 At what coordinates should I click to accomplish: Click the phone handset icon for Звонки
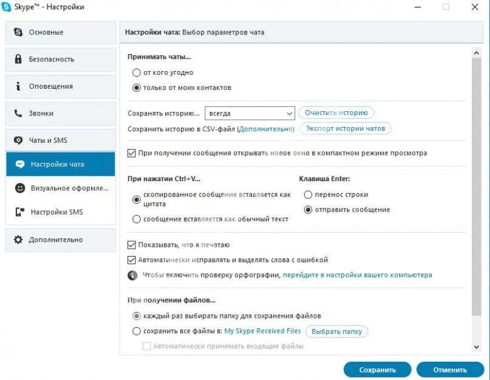tap(18, 113)
